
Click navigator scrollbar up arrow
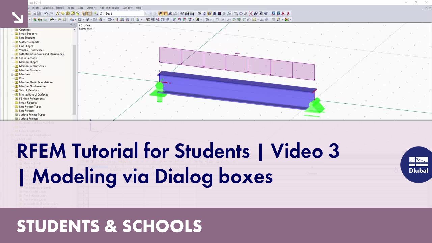[74, 30]
